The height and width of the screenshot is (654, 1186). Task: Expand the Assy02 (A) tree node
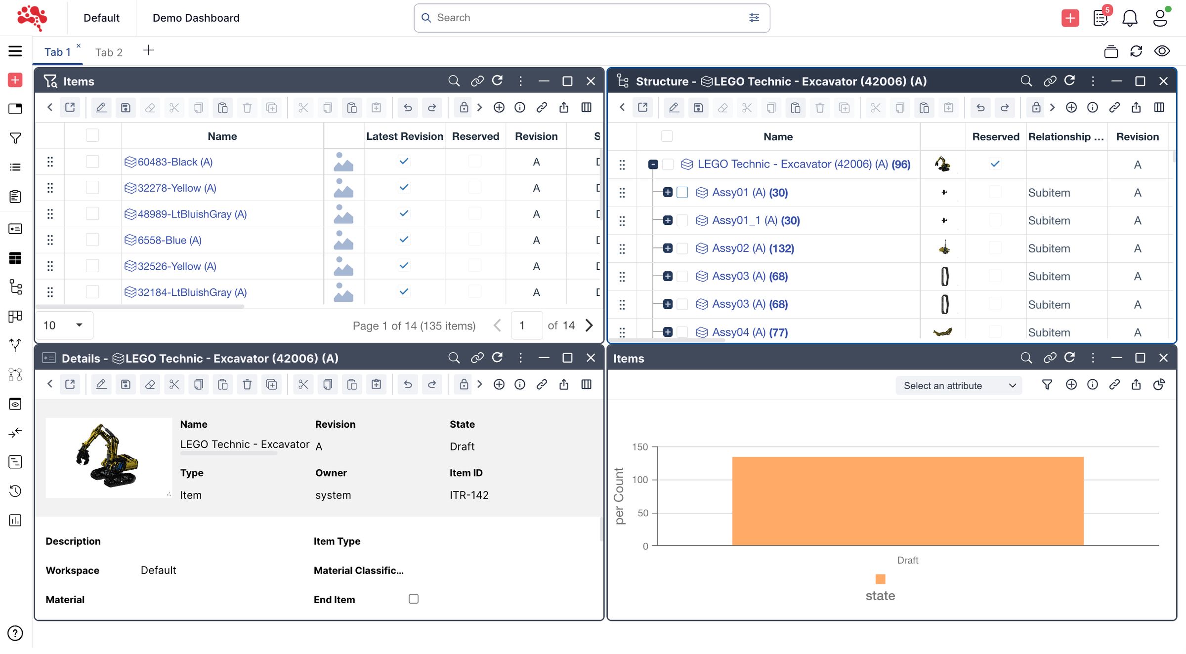click(x=668, y=248)
